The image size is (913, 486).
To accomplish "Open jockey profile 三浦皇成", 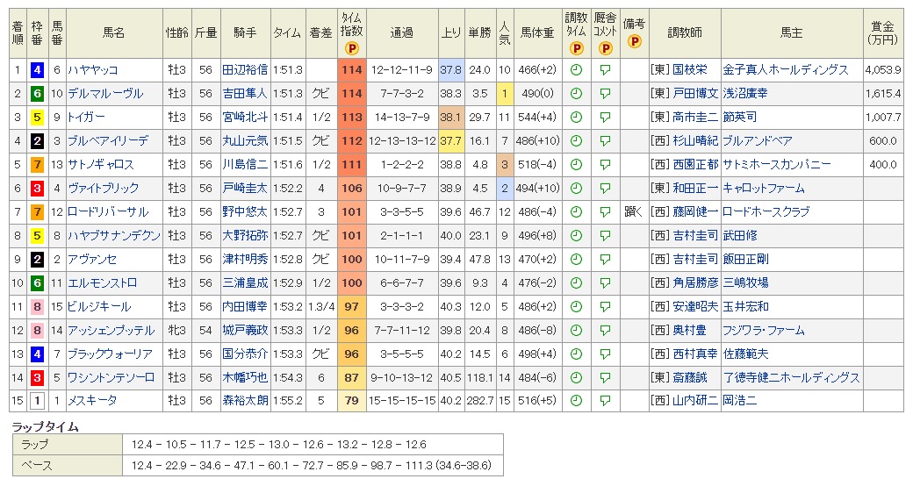I will [245, 282].
